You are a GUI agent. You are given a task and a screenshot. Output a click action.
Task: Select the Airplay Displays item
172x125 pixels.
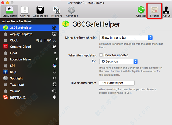(21, 34)
